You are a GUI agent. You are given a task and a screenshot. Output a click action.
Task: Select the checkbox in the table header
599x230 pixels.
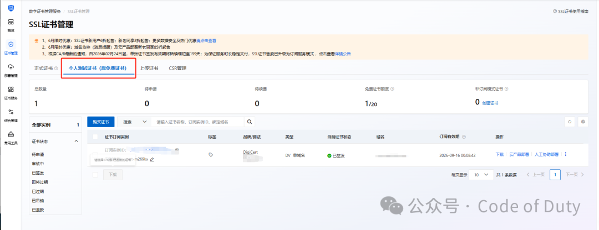(x=95, y=137)
